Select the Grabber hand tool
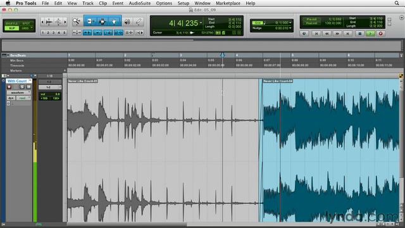The image size is (405, 228). pyautogui.click(x=114, y=22)
